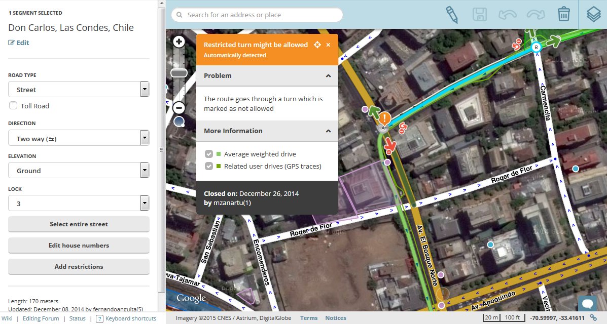Click the keyboard shortcuts question icon
The width and height of the screenshot is (607, 324).
click(99, 318)
